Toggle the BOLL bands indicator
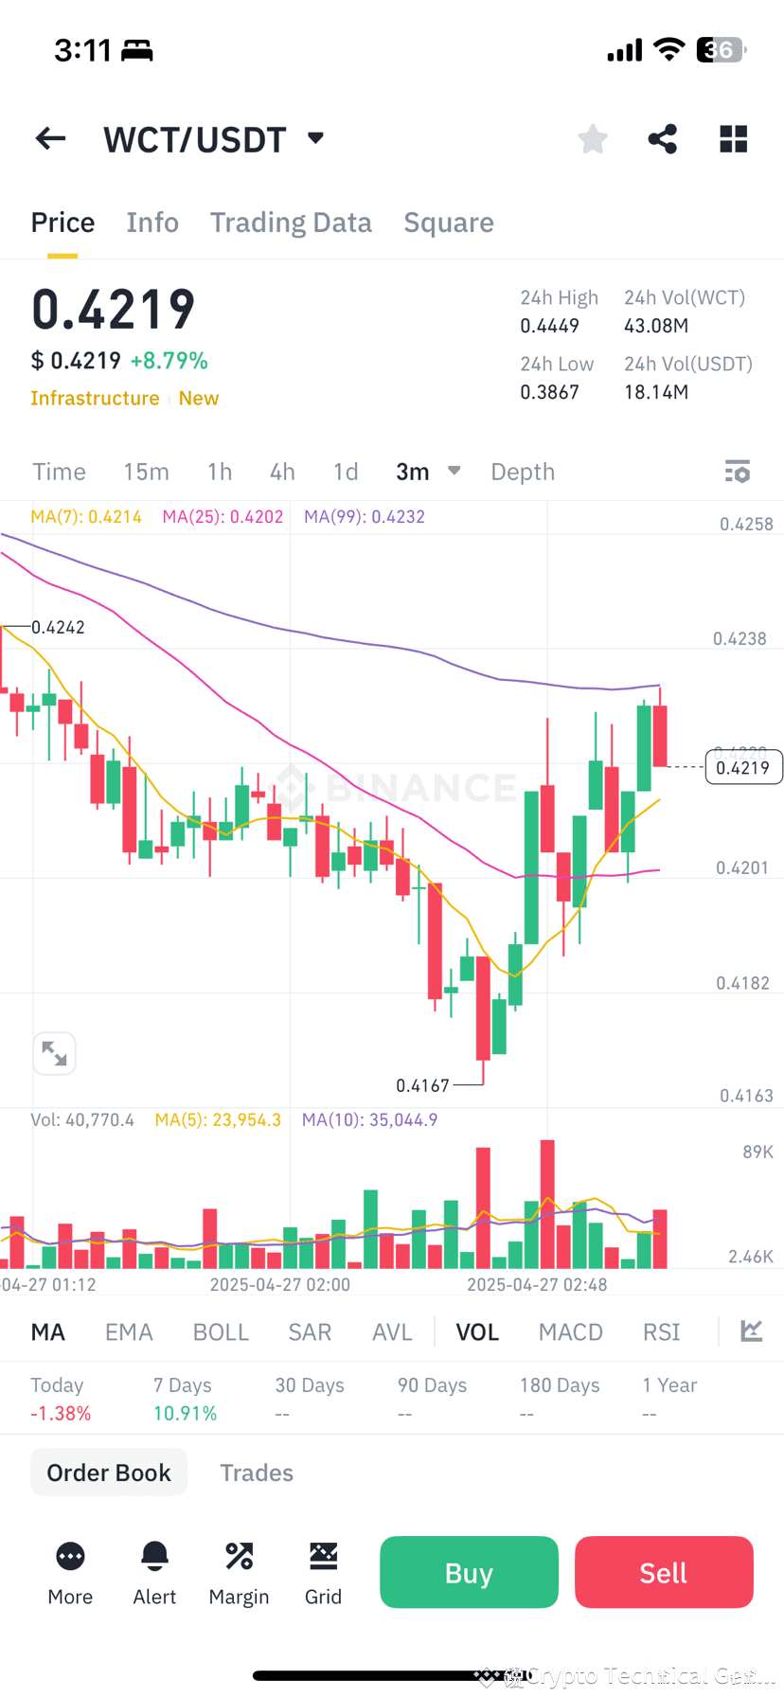This screenshot has width=784, height=1697. (x=221, y=1331)
